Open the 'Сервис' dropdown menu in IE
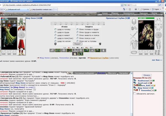The height and width of the screenshot is (116, 166). tap(156, 9)
